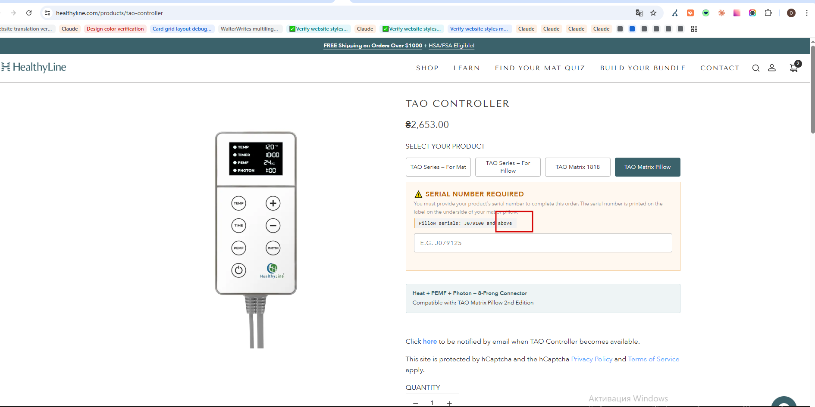Open the orange bird extension icon
Viewport: 815px width, 407px height.
[x=690, y=13]
